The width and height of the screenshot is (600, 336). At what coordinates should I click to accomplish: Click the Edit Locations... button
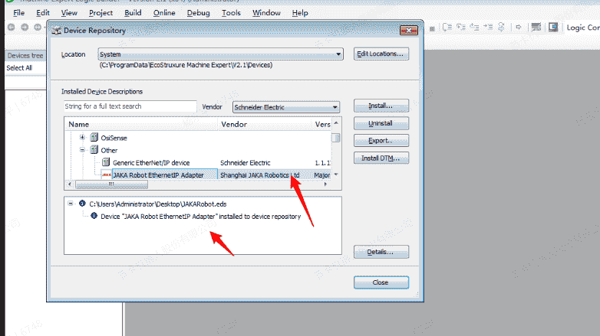pos(381,54)
